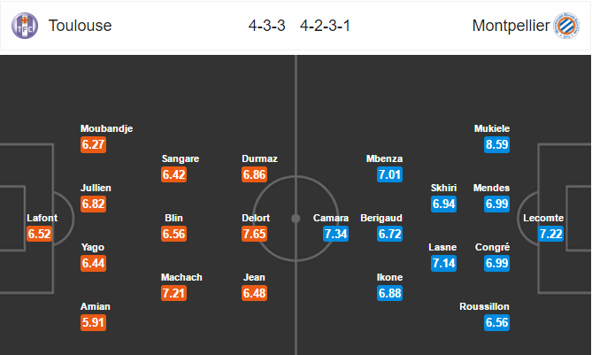592x355 pixels.
Task: Open player Moubandje's name label
Action: pyautogui.click(x=106, y=128)
